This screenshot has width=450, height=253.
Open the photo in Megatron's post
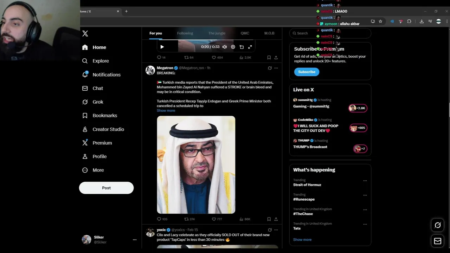click(196, 165)
